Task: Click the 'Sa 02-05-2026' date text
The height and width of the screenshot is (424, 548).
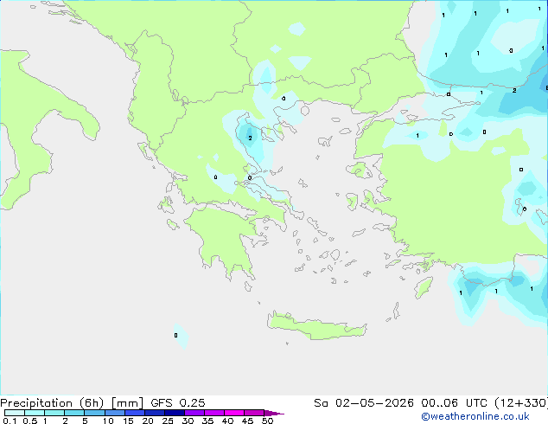Action: coord(364,403)
